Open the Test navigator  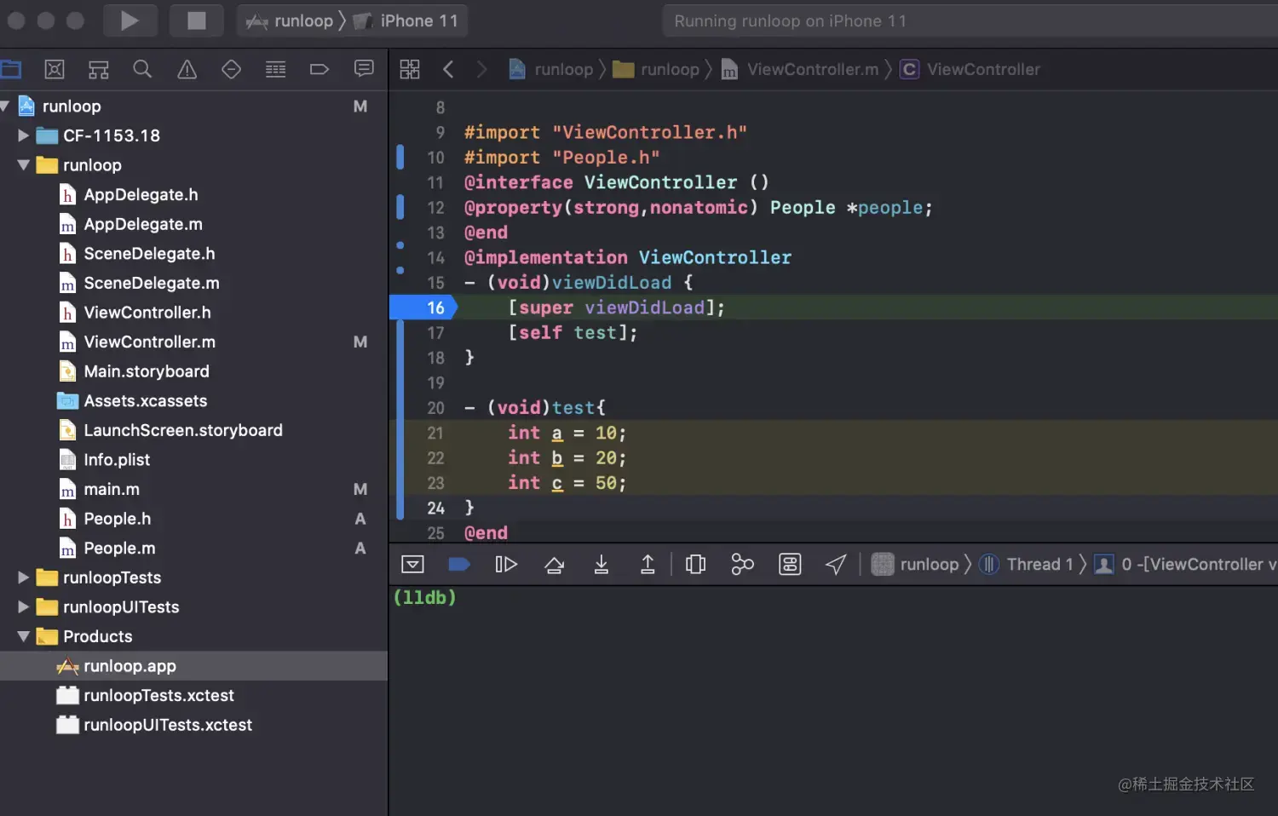pyautogui.click(x=231, y=69)
